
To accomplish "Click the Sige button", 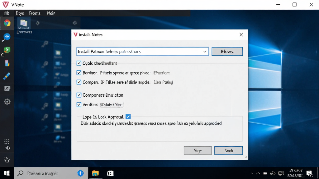I will [x=198, y=151].
